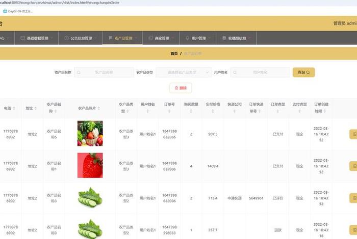Click the browser tab favicon for Day02-09

[5, 11]
